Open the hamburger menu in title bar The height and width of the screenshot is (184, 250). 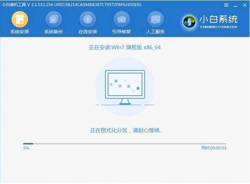tap(226, 5)
